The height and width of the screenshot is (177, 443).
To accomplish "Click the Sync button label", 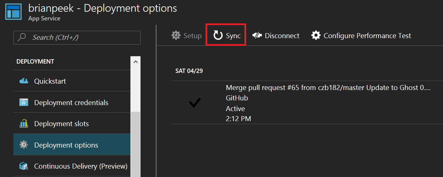I will tap(233, 35).
